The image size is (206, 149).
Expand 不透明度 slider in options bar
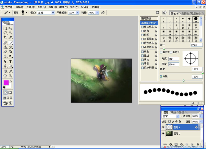point(77,13)
